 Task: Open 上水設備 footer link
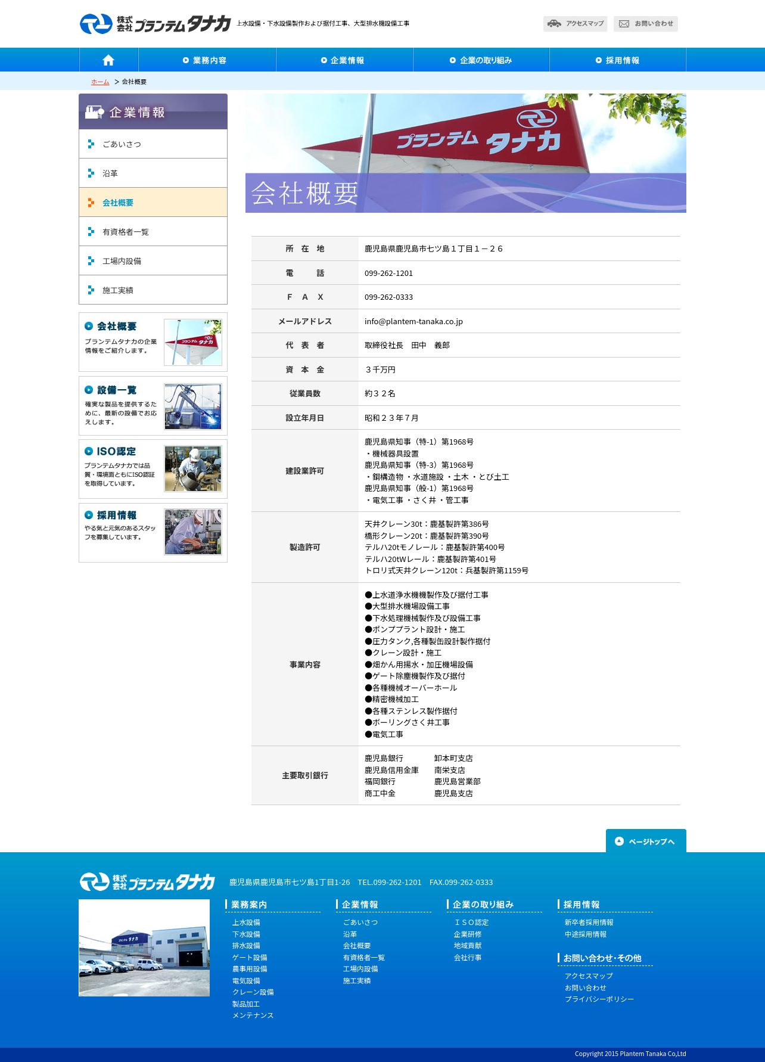[246, 923]
